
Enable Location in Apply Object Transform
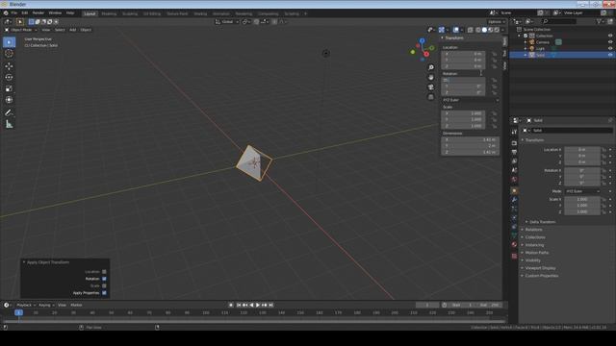point(104,271)
